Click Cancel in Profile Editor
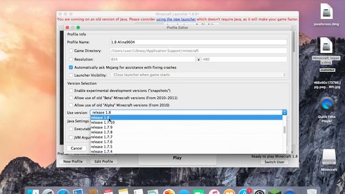The image size is (345, 194). click(x=77, y=148)
